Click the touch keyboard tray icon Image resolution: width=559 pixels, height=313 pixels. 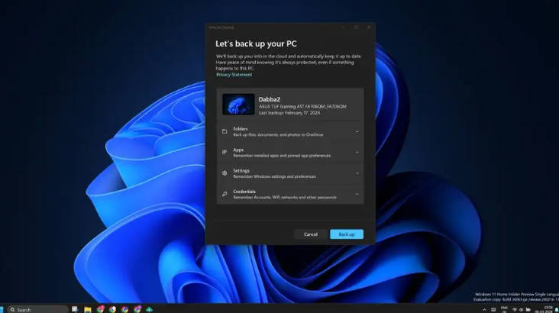[x=493, y=310]
